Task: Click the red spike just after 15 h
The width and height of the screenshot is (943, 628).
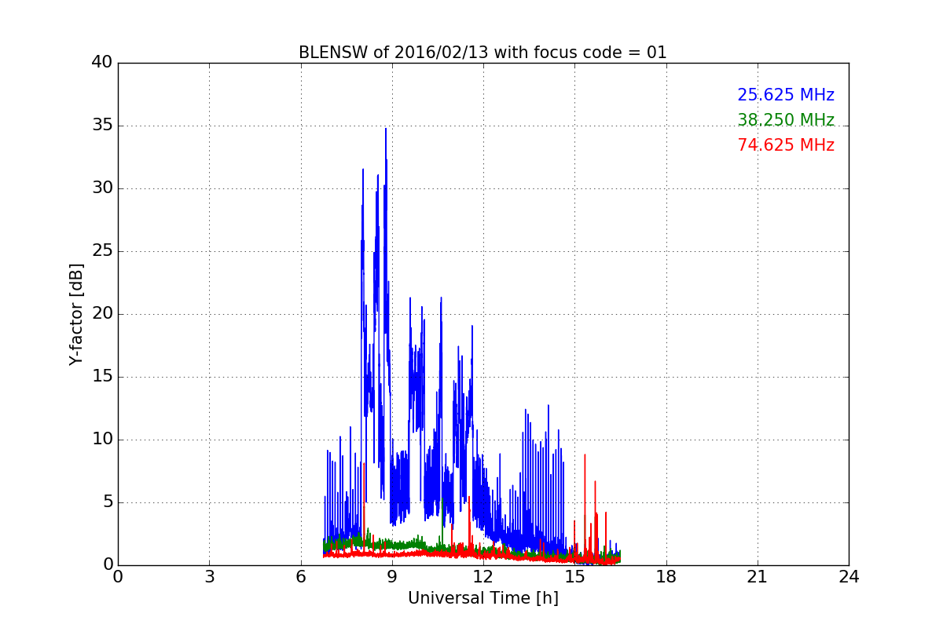Action: coord(585,455)
